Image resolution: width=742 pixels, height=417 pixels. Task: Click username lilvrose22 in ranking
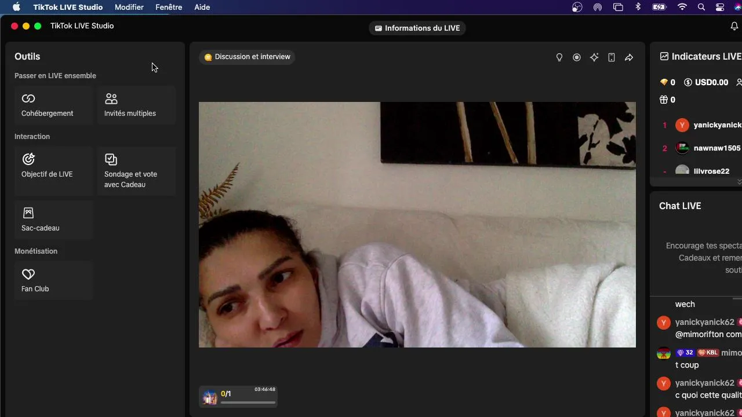(x=711, y=171)
